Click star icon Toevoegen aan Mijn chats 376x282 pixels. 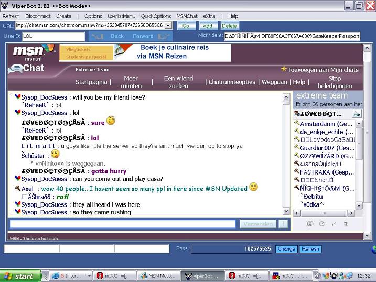click(x=284, y=69)
